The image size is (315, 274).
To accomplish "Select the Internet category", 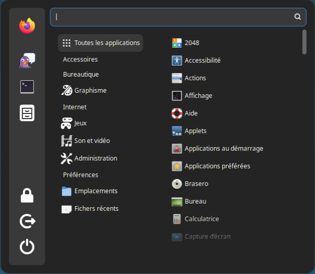I will point(75,107).
